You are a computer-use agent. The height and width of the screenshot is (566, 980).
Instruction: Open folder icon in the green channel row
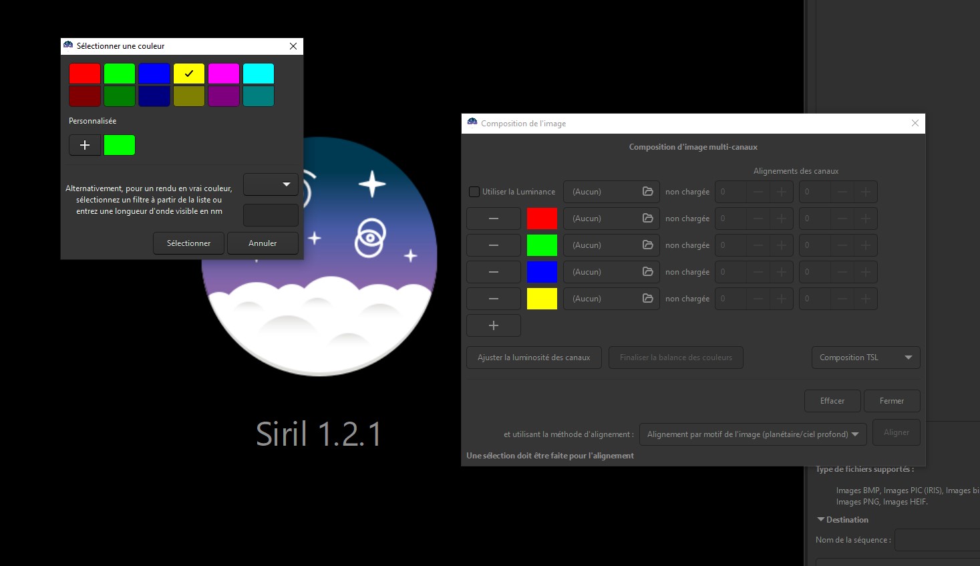click(x=647, y=245)
